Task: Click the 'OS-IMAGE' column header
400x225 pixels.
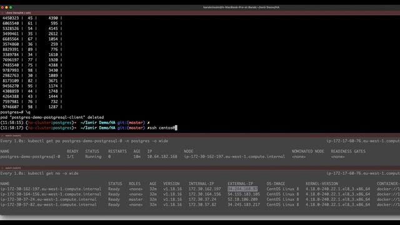Action: pyautogui.click(x=276, y=184)
